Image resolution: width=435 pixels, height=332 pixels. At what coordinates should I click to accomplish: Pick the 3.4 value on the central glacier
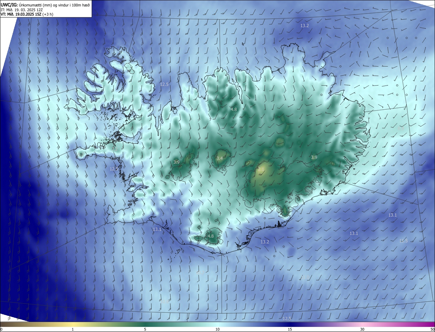coord(220,159)
